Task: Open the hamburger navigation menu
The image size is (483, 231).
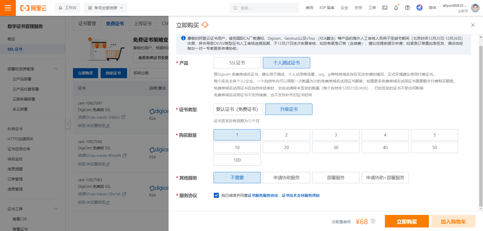Action: (x=8, y=8)
